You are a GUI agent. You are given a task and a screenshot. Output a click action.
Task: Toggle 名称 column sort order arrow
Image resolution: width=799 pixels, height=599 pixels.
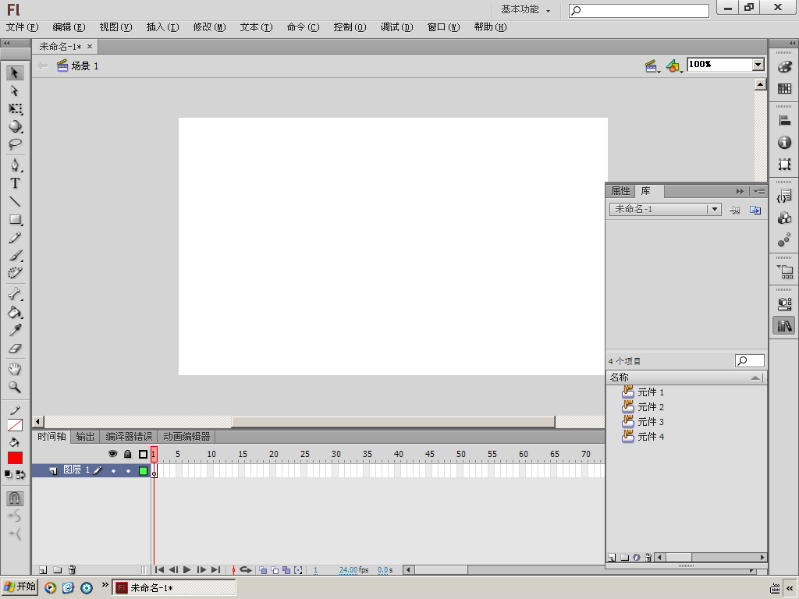pos(755,377)
